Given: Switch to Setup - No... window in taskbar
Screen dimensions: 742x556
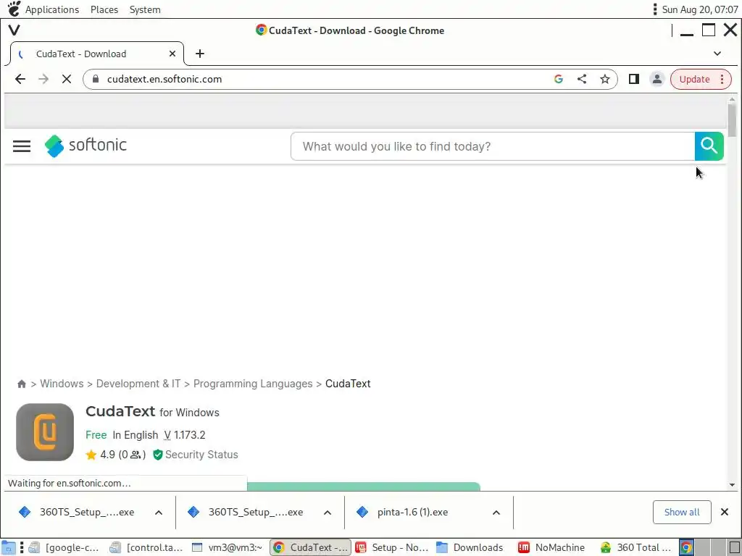Looking at the screenshot, I should pyautogui.click(x=392, y=547).
